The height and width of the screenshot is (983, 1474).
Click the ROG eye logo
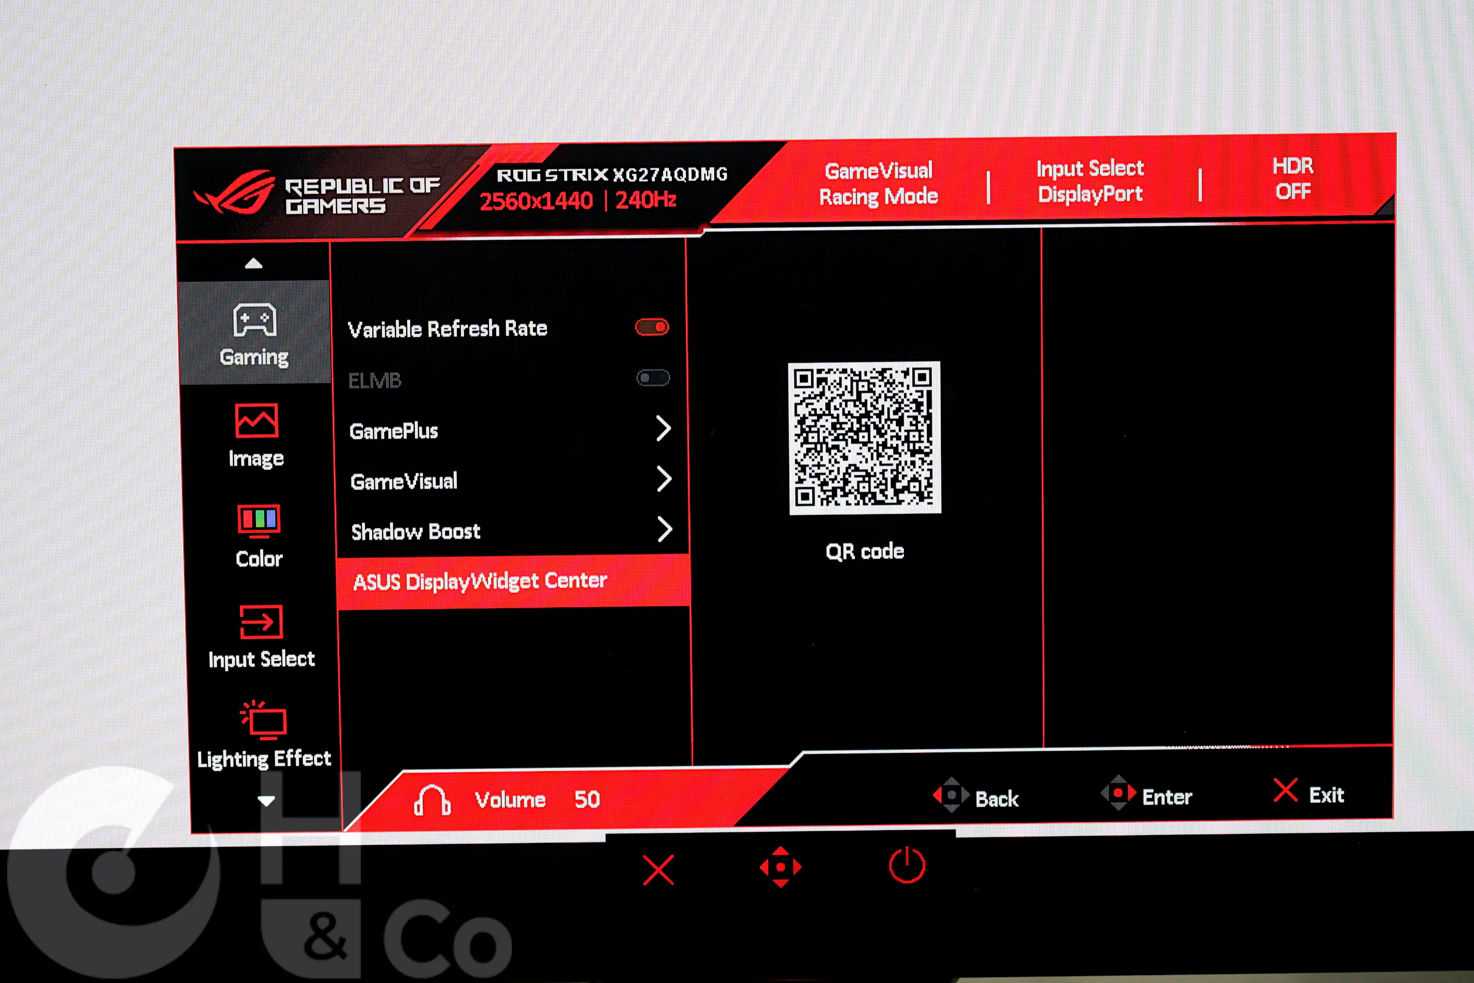pyautogui.click(x=235, y=192)
